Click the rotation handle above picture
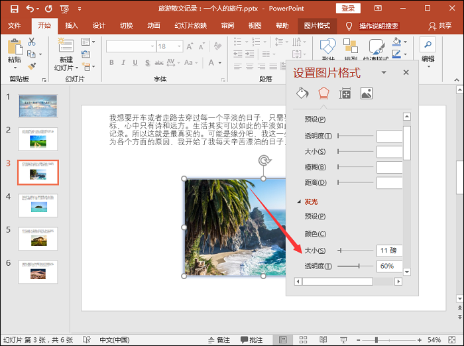 point(264,161)
